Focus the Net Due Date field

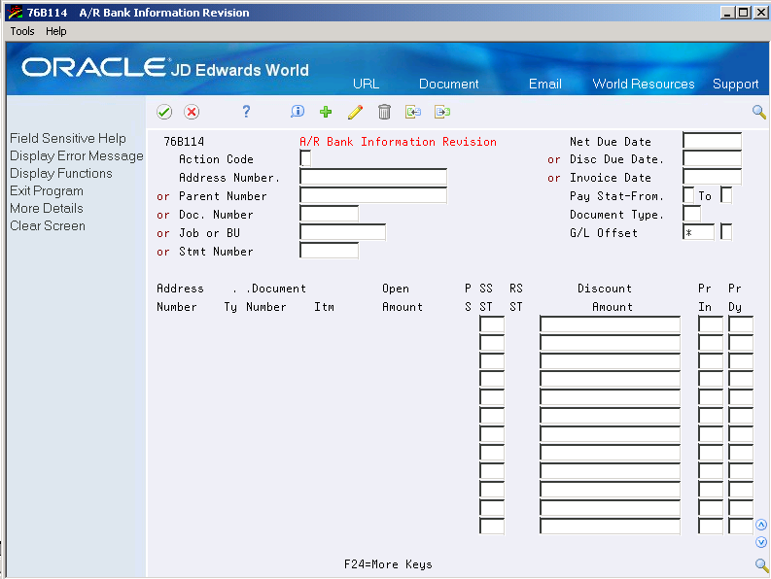click(x=712, y=141)
